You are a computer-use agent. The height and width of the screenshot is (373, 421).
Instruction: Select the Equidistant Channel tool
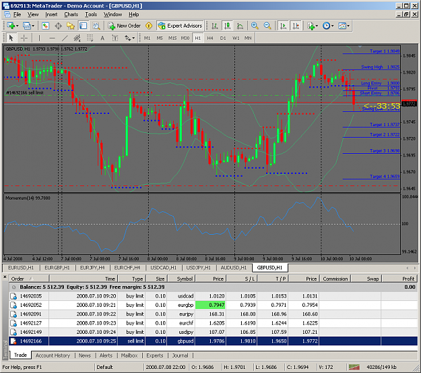77,38
